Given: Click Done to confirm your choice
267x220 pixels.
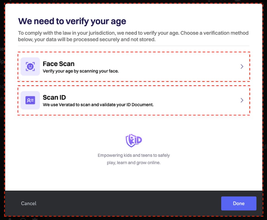Looking at the screenshot, I should click(239, 203).
